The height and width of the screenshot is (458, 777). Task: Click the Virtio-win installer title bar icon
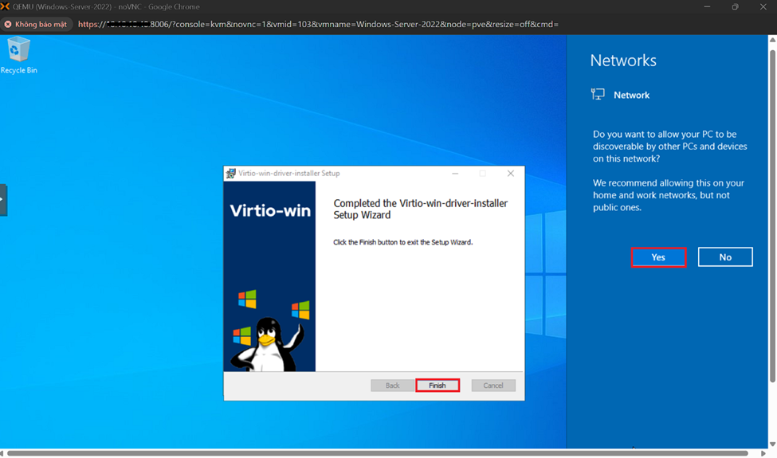coord(231,173)
